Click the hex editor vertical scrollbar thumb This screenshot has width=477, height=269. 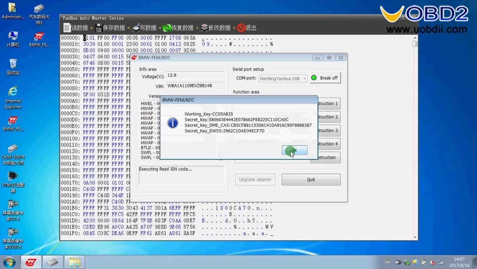coord(415,44)
